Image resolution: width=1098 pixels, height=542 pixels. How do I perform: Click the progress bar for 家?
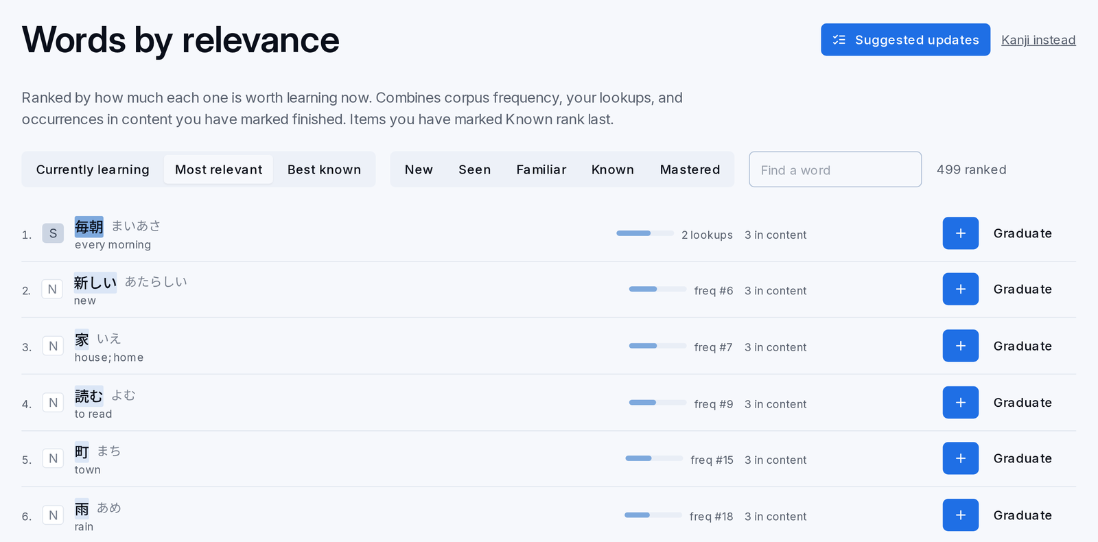[657, 346]
